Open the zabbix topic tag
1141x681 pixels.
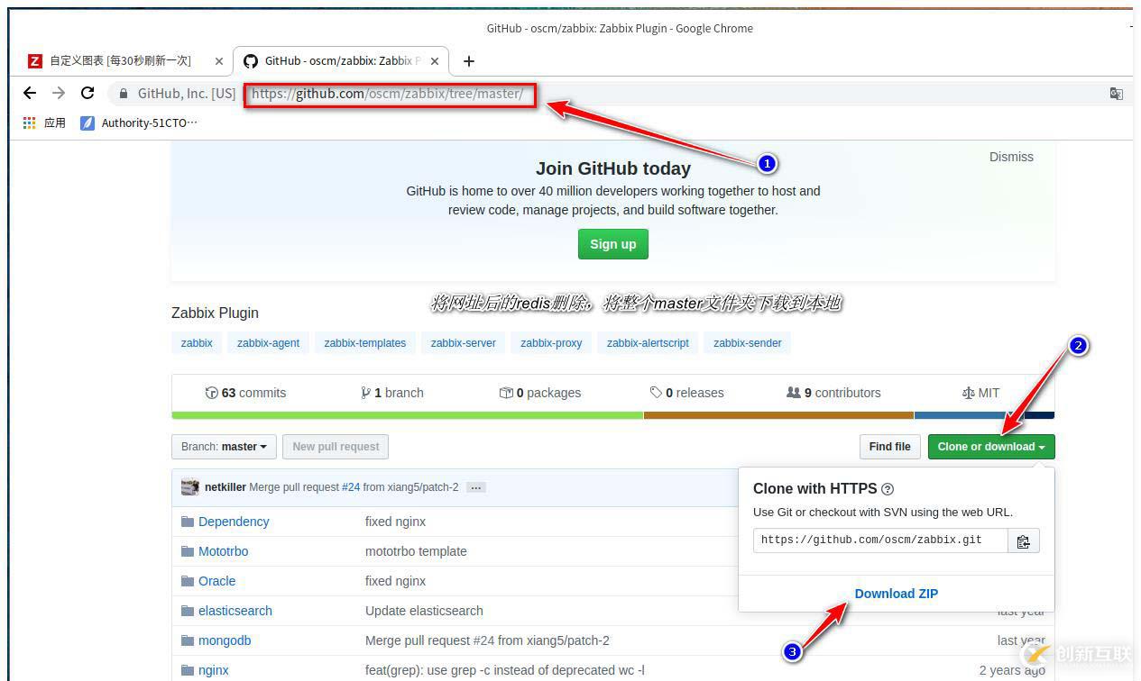pyautogui.click(x=197, y=343)
